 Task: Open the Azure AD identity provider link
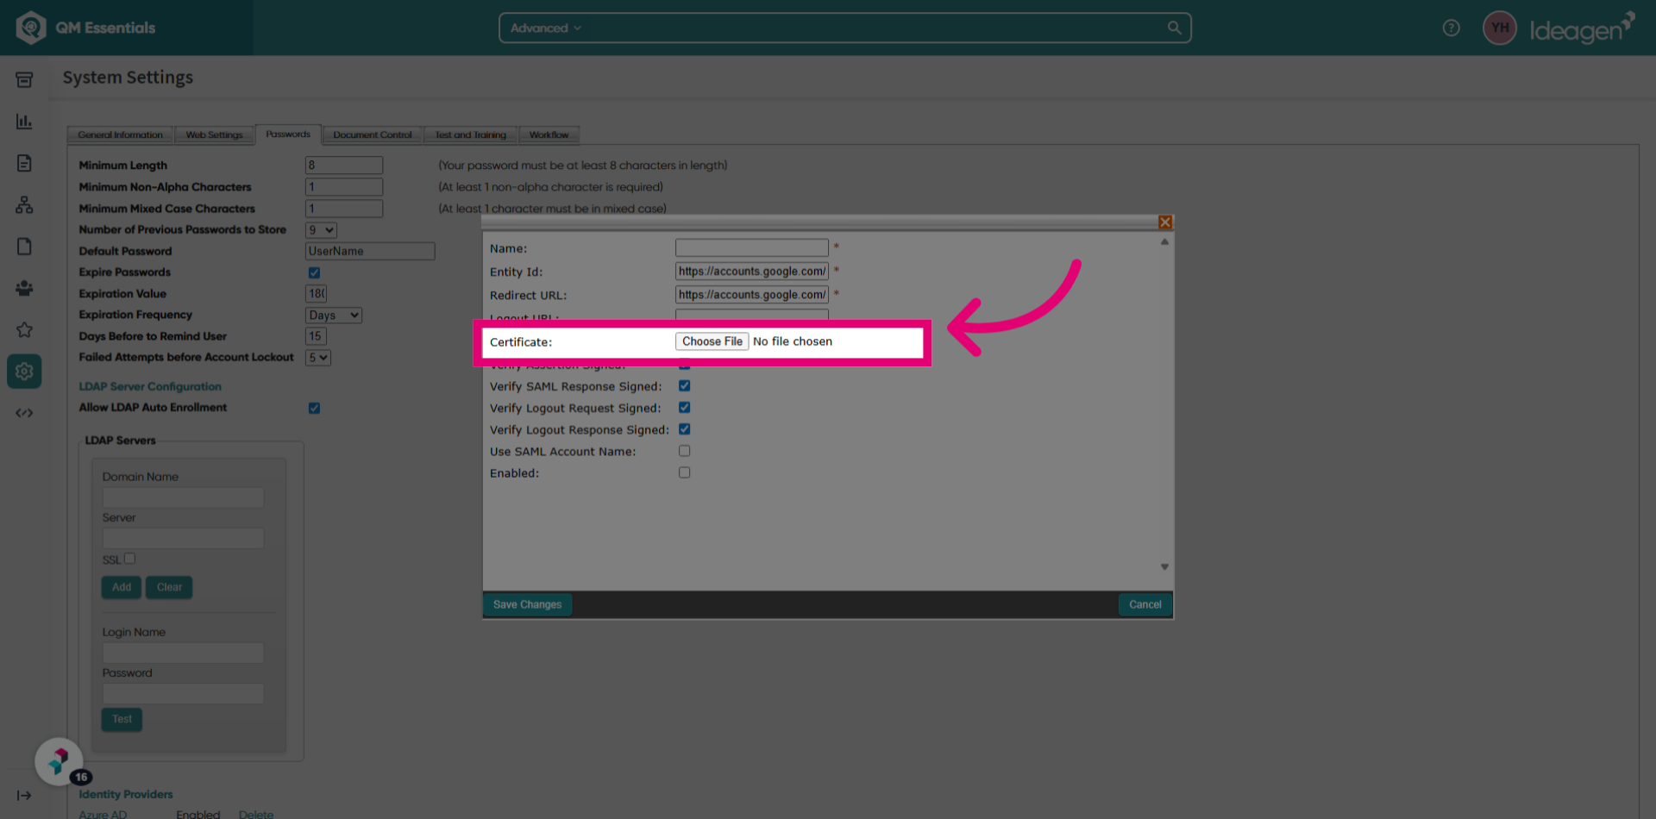pos(103,814)
